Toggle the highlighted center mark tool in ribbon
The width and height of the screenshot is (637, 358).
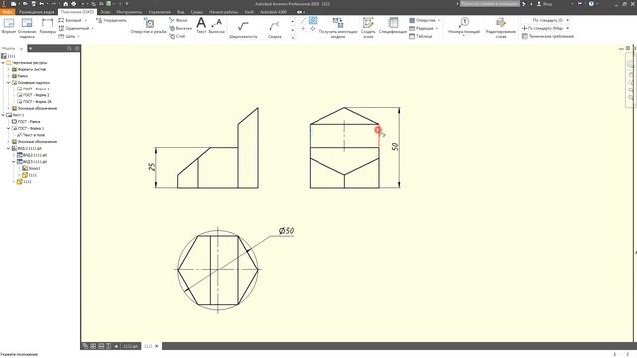coord(313,20)
